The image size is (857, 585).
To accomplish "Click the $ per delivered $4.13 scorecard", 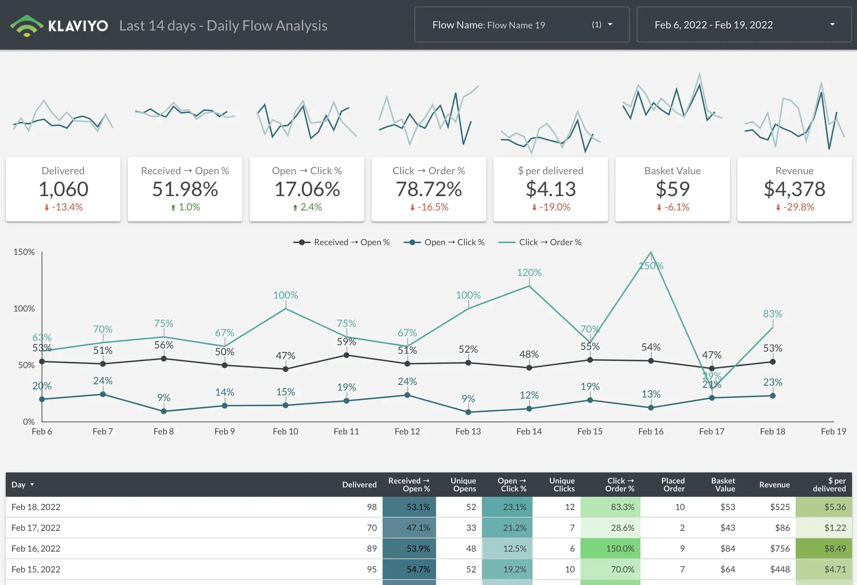I will tap(551, 189).
